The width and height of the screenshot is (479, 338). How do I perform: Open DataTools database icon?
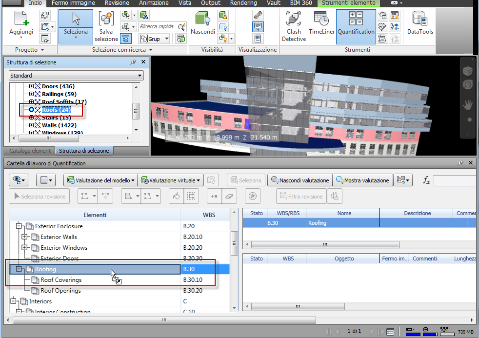[x=420, y=19]
